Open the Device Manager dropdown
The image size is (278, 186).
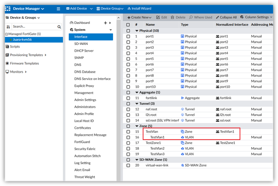click(29, 9)
